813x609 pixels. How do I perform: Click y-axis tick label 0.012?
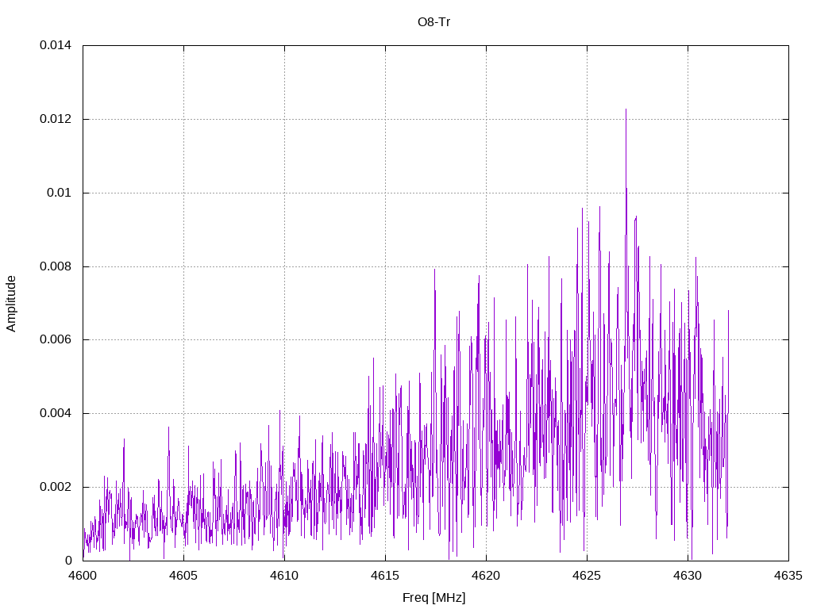[56, 119]
